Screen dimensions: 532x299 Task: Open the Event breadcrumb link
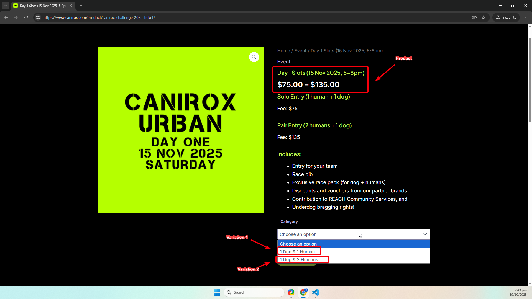tap(300, 51)
